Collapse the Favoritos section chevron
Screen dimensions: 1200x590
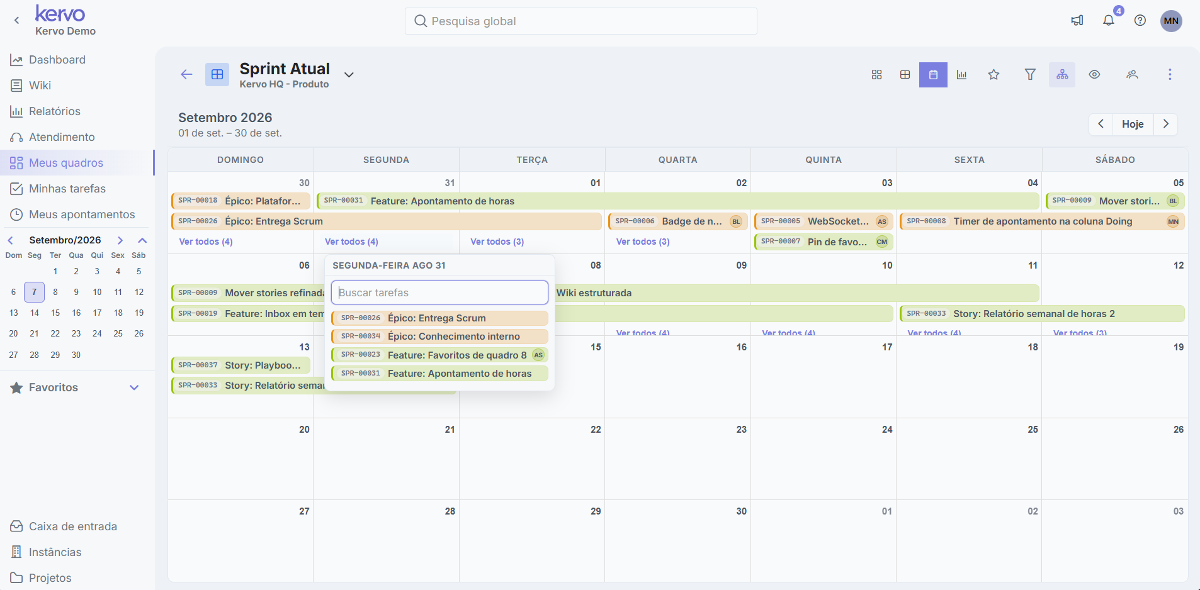tap(134, 387)
